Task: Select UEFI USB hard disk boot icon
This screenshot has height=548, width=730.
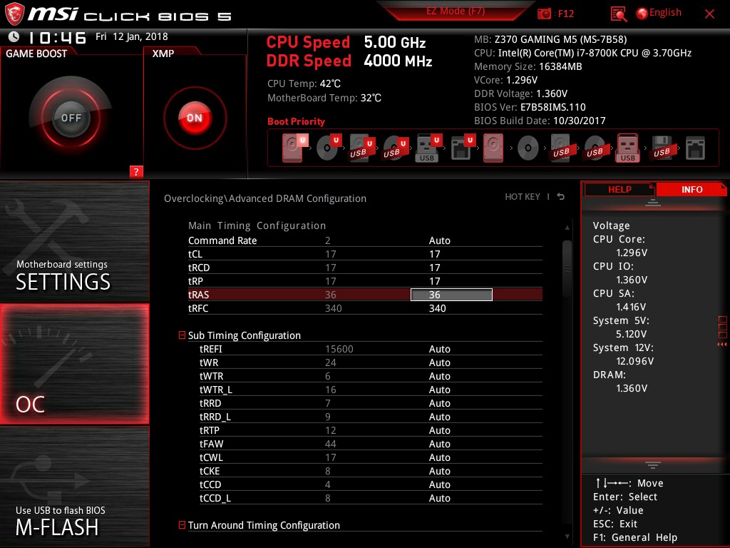Action: (x=361, y=148)
